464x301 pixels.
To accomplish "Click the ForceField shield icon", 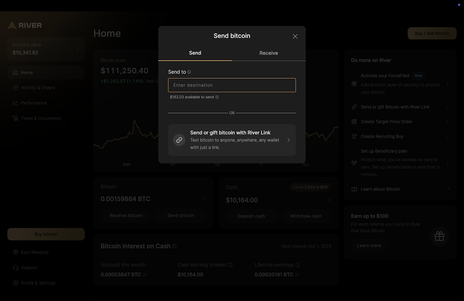I will tap(354, 84).
